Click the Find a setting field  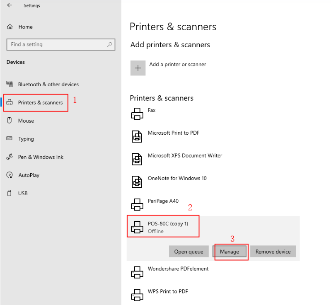pos(61,44)
